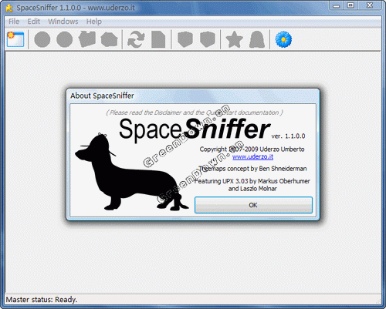Click the blue flower donate icon
Viewport: 386px width, 309px height.
(283, 39)
